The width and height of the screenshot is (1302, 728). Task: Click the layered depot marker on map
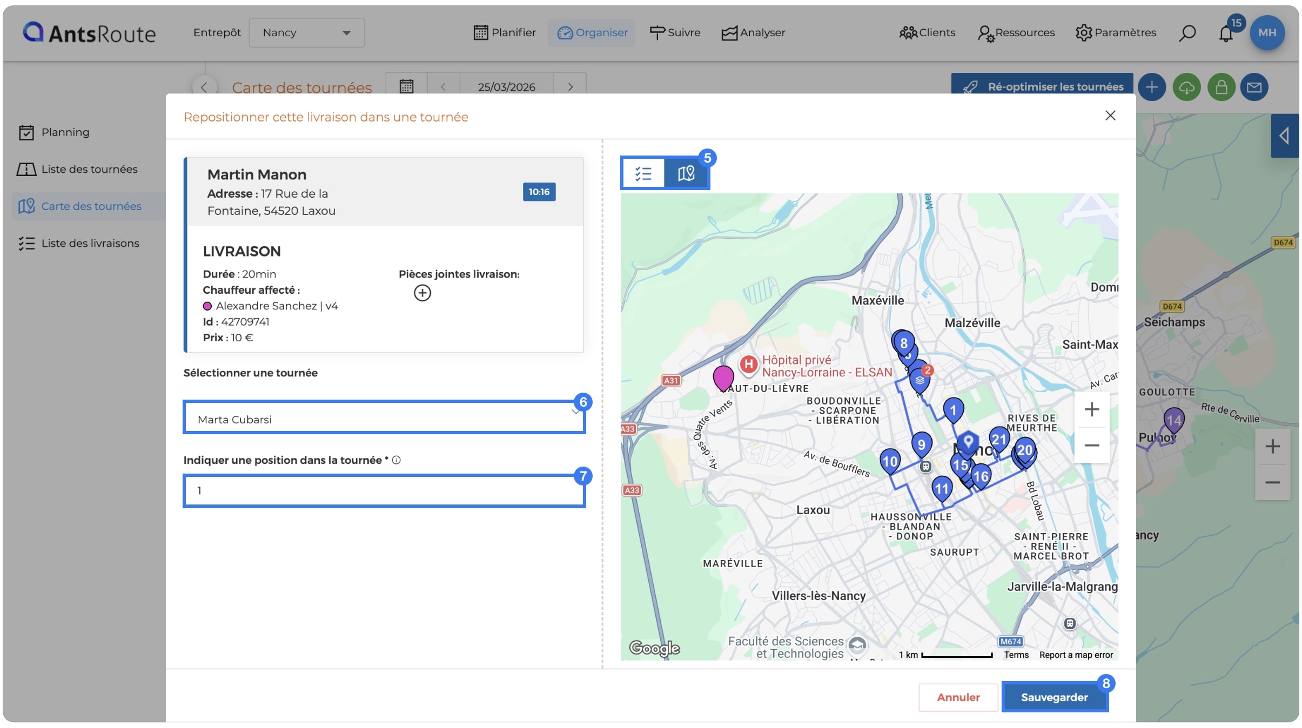(x=920, y=381)
